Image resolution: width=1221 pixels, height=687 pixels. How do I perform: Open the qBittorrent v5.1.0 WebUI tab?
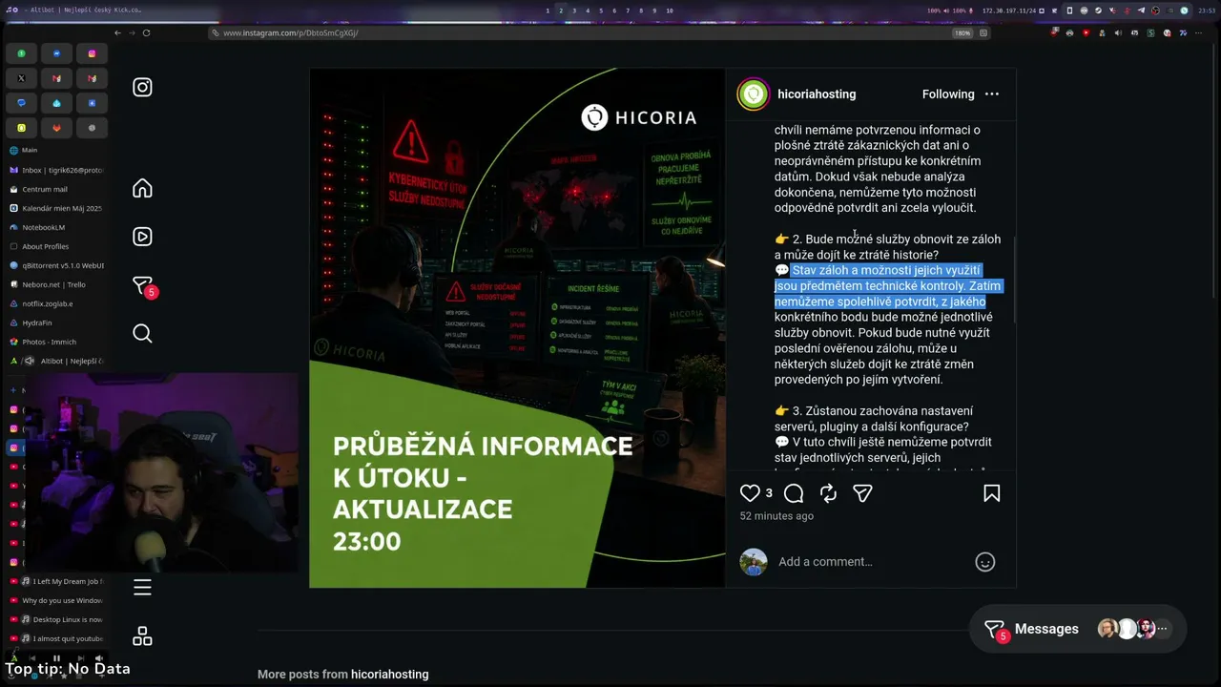[56, 265]
